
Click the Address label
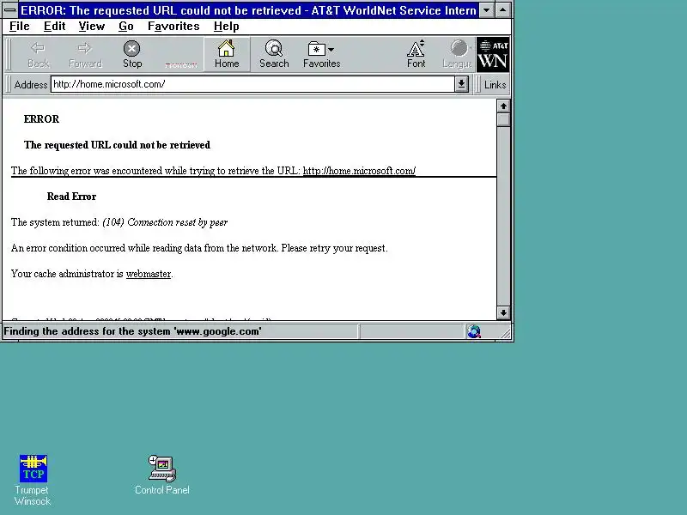point(31,84)
